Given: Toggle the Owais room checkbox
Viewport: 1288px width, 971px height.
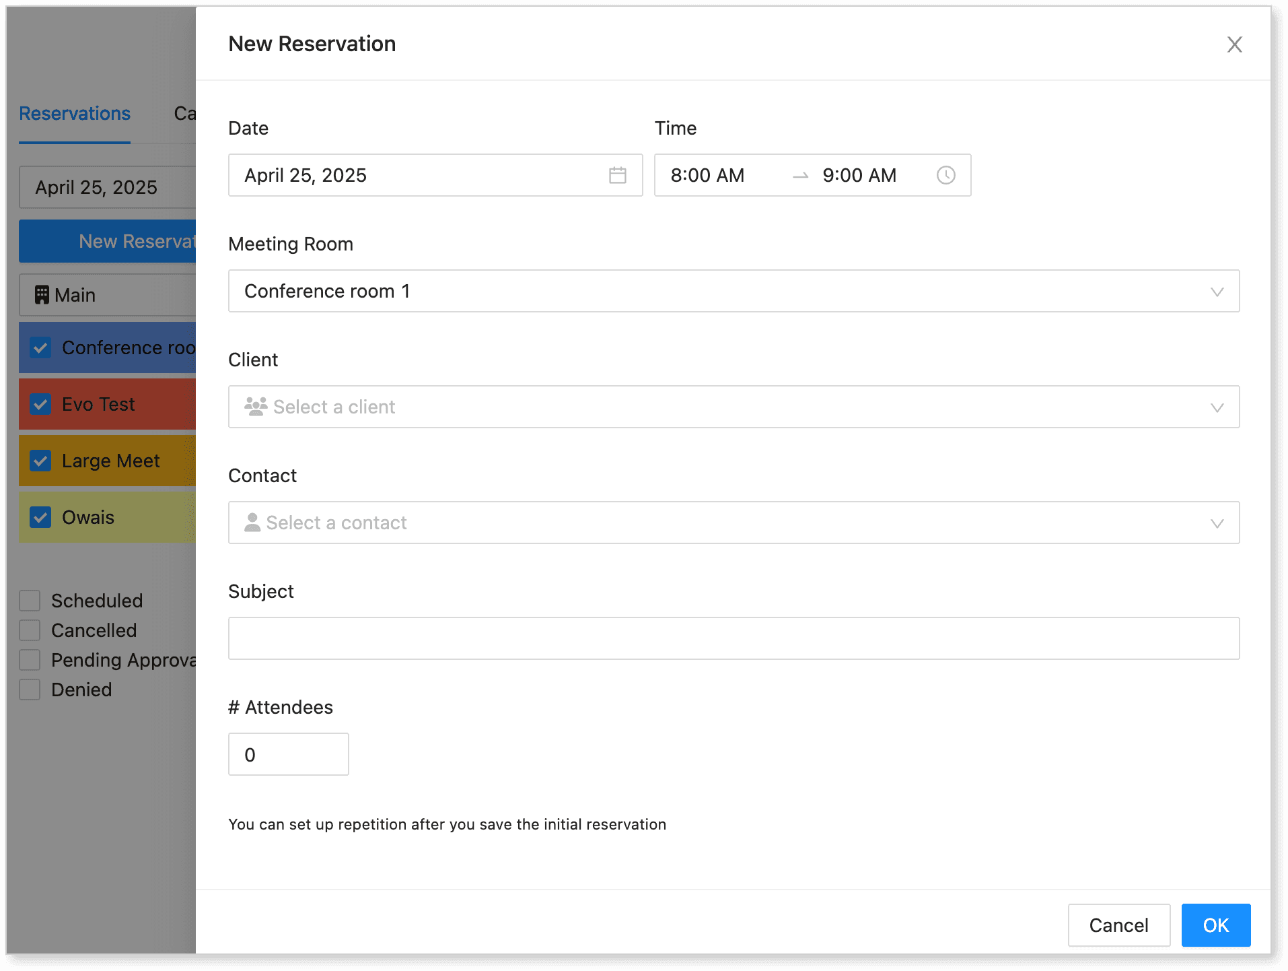Looking at the screenshot, I should point(40,517).
